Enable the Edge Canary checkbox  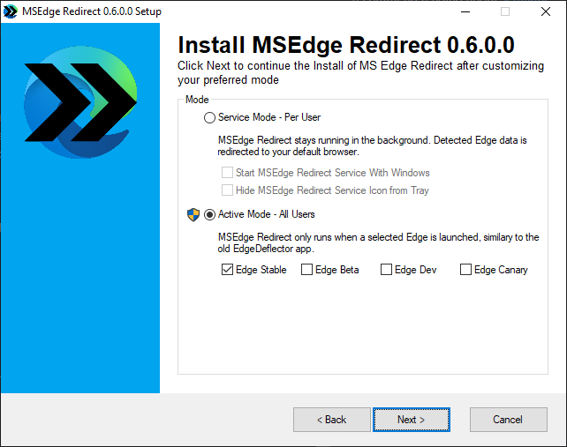465,270
